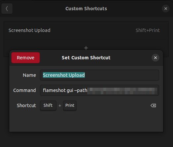The width and height of the screenshot is (173, 147).
Task: Click the Shift+Print label in list row
Action: click(148, 30)
